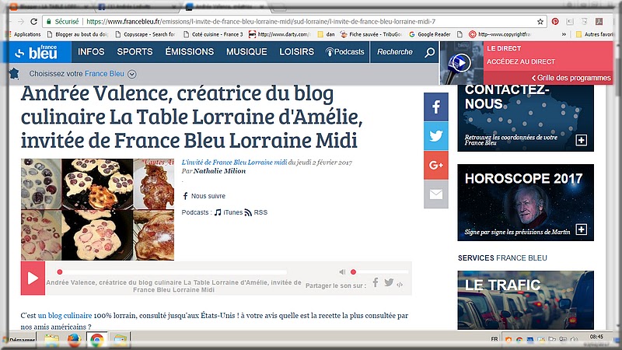
Task: Share the article on Google+ sidebar button
Action: pyautogui.click(x=436, y=165)
